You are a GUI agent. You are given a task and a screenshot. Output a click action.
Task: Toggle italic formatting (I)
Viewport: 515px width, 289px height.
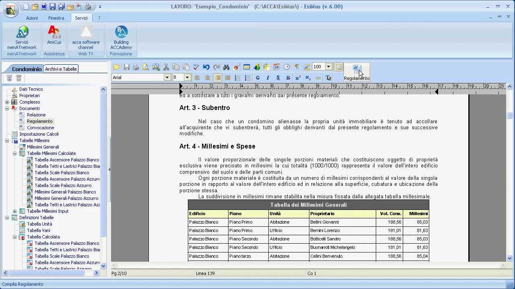pyautogui.click(x=268, y=77)
